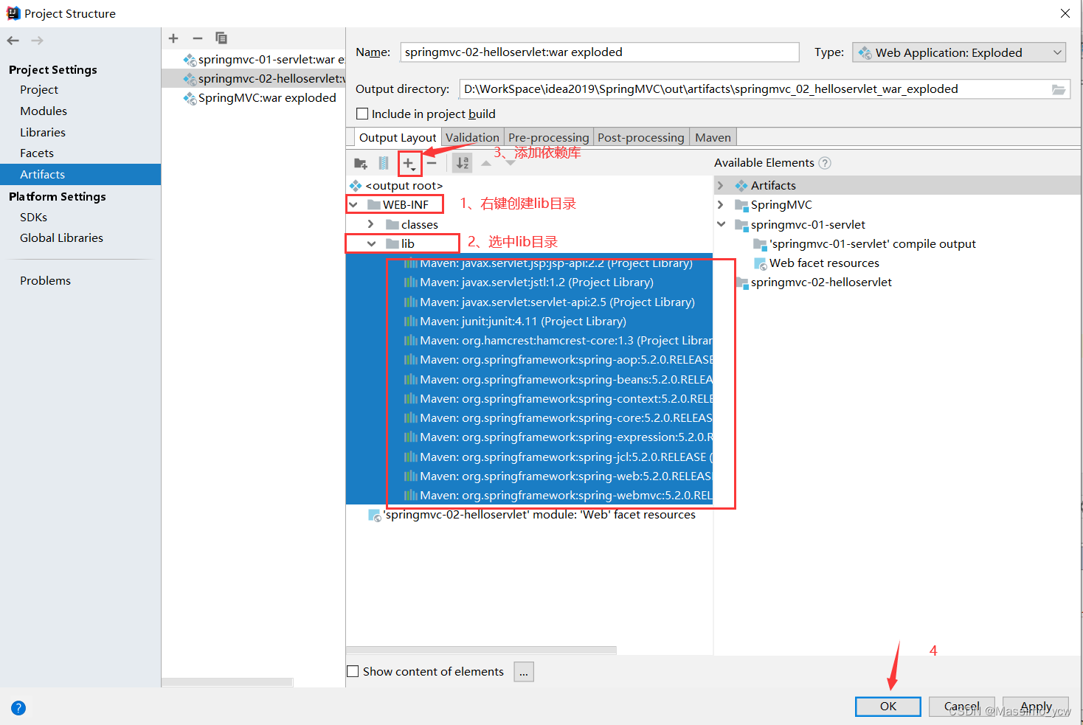Sort elements by names and types
This screenshot has height=725, width=1083.
463,163
